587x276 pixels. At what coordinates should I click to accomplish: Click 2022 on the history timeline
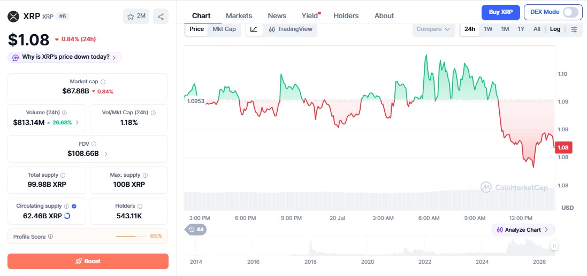point(425,262)
